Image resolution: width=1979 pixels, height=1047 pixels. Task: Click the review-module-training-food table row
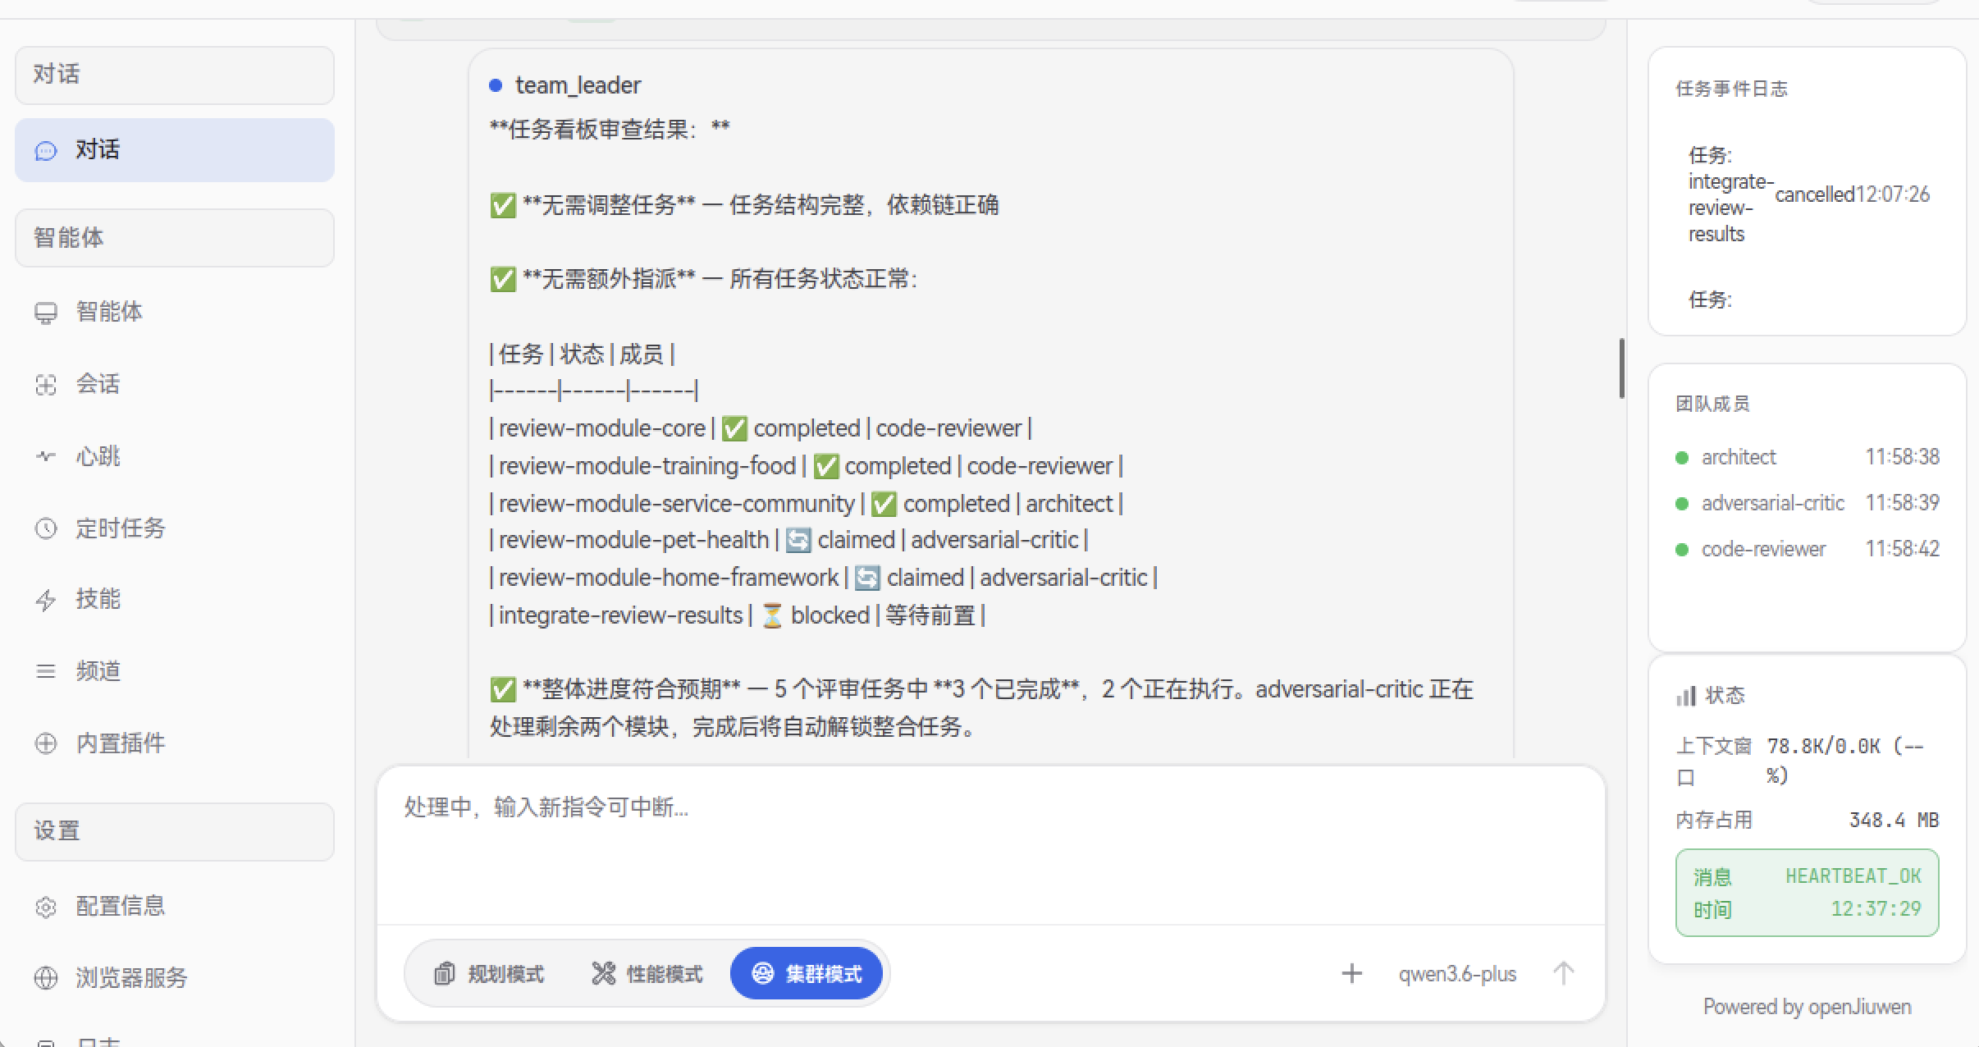coord(806,466)
